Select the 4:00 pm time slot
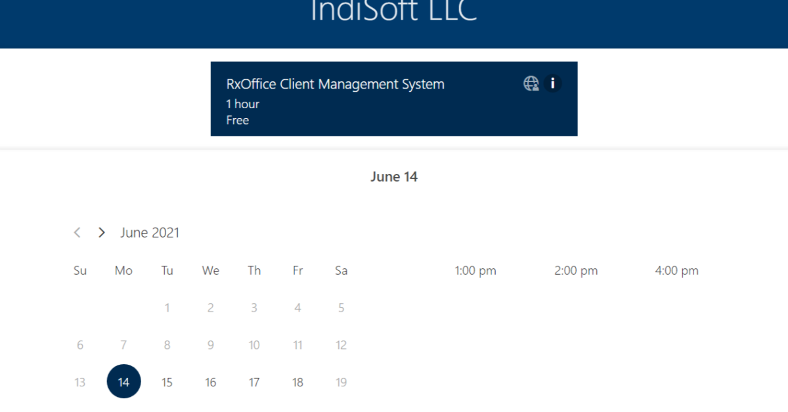 click(676, 270)
